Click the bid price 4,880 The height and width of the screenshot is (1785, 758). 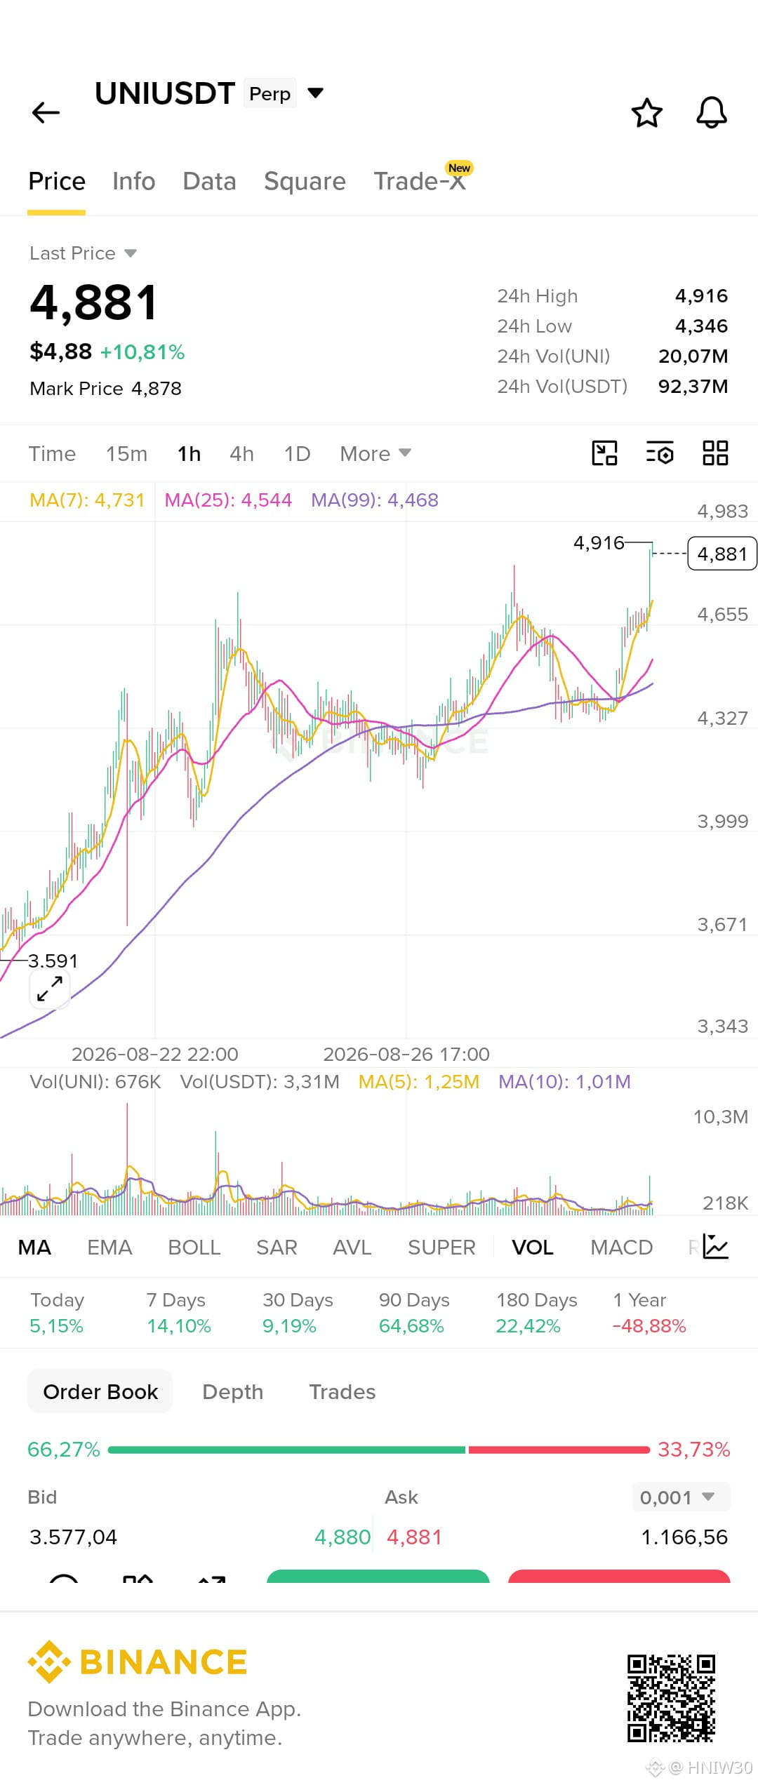343,1537
